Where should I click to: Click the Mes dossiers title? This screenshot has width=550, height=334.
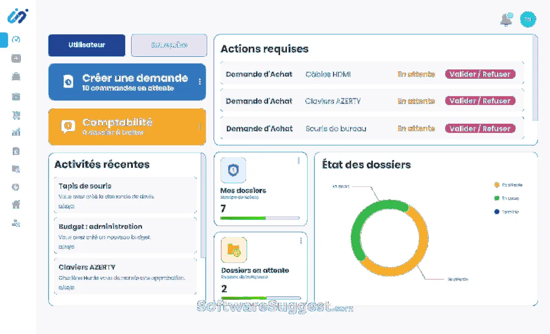point(243,191)
